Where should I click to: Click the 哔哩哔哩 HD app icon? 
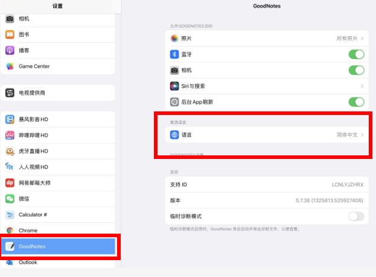click(x=10, y=135)
